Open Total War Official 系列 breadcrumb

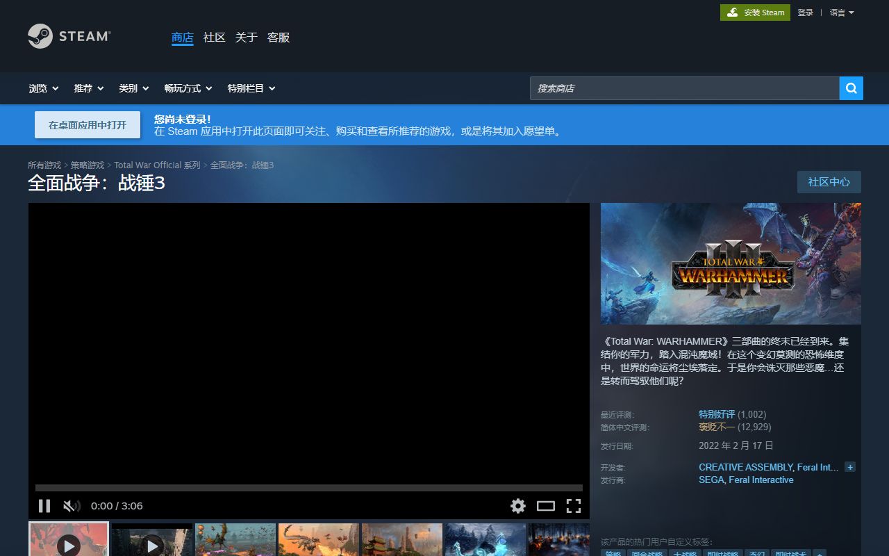coord(157,165)
